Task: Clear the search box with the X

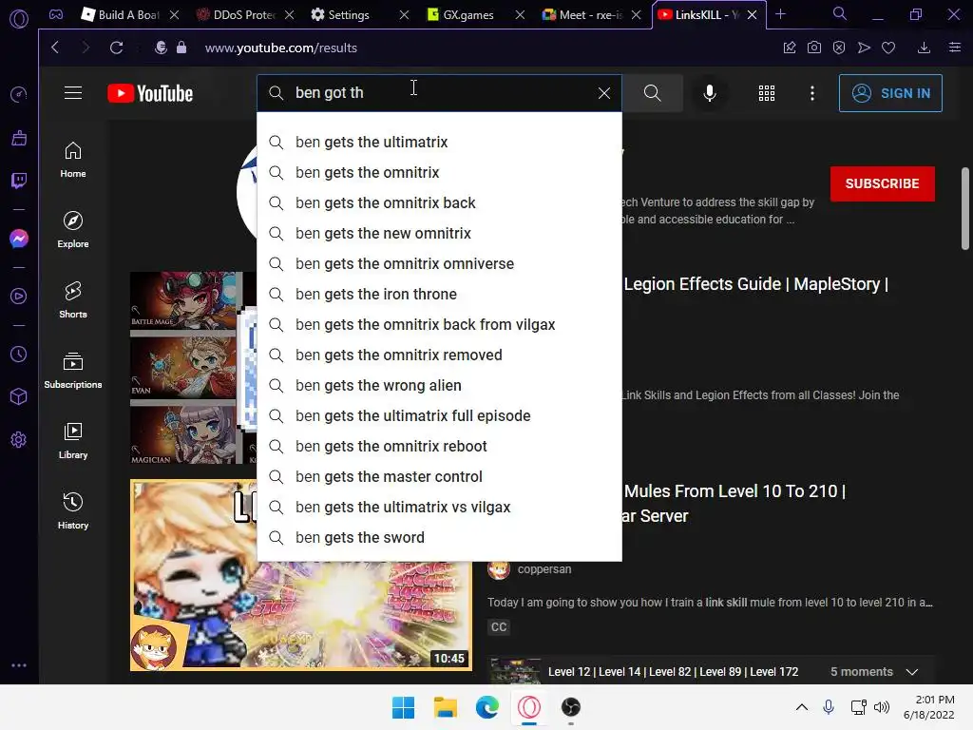Action: click(x=603, y=93)
